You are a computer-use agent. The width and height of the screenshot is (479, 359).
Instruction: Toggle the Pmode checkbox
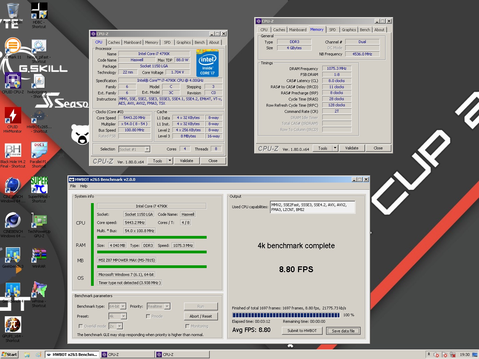148,316
